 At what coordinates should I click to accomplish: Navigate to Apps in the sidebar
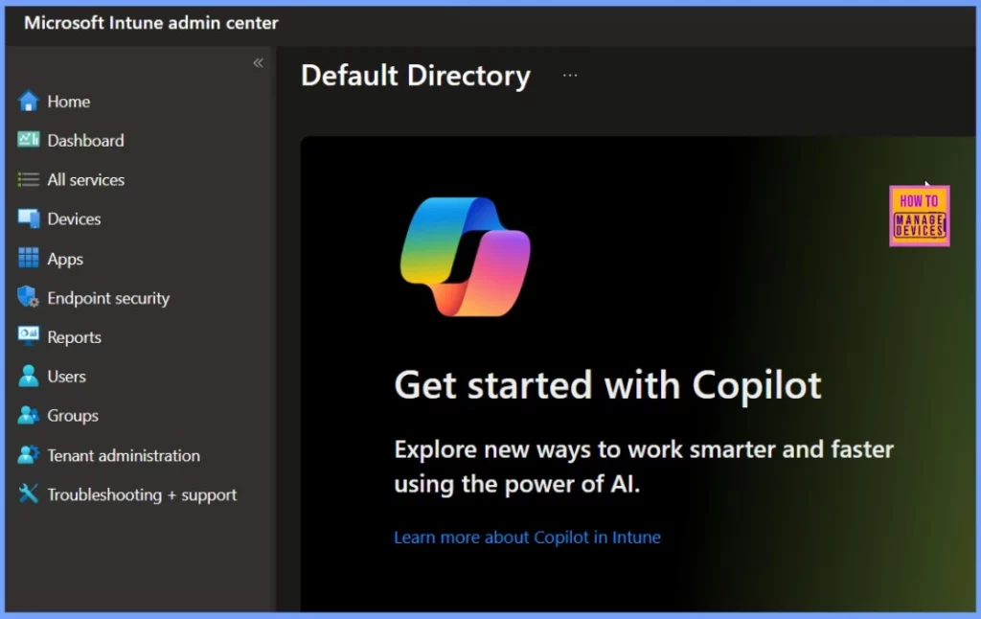click(65, 259)
